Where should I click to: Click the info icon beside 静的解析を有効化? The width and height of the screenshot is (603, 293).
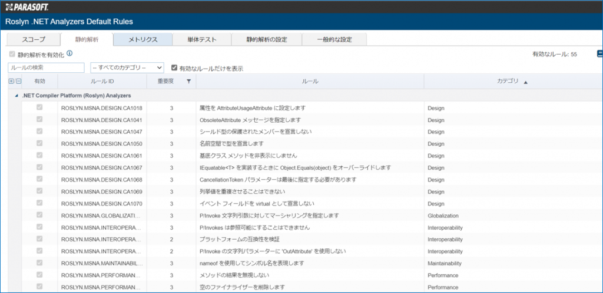[x=69, y=53]
